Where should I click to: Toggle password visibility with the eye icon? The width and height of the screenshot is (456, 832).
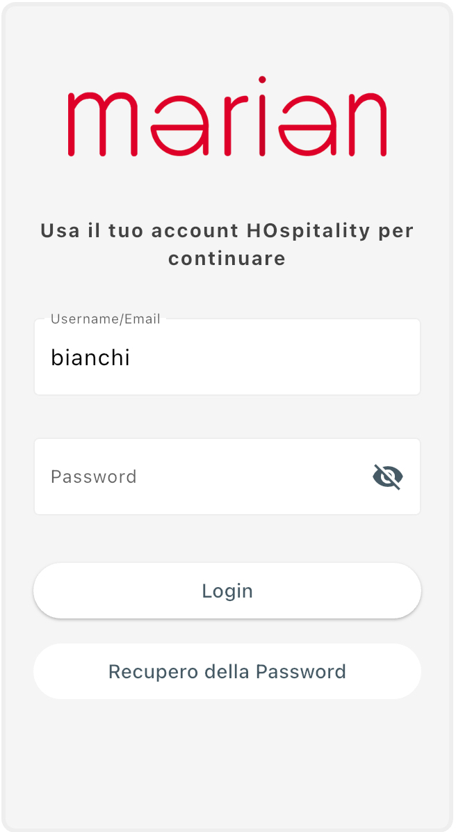(388, 477)
